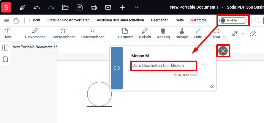Viewport: 264px width, 123px height.
Task: Go to the Home screen icon
Action: 16,20
